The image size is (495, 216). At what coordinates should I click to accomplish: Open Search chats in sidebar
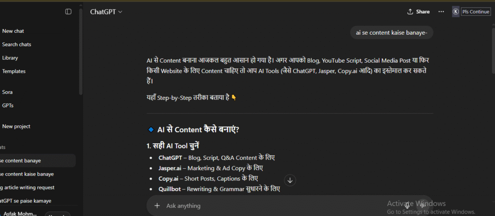click(x=16, y=44)
